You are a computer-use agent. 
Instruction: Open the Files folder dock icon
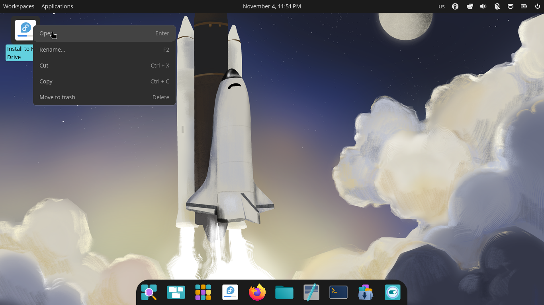284,292
